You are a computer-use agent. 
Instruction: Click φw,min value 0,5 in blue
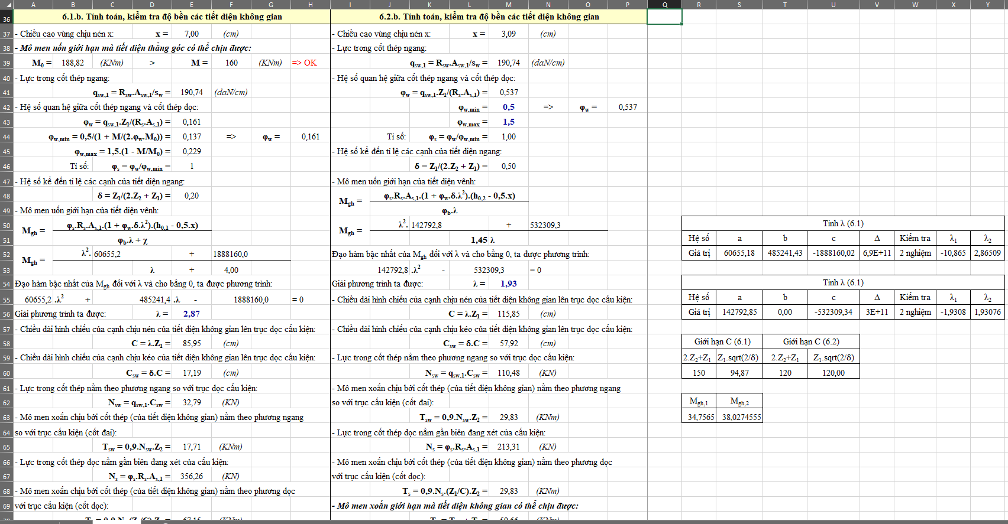509,107
